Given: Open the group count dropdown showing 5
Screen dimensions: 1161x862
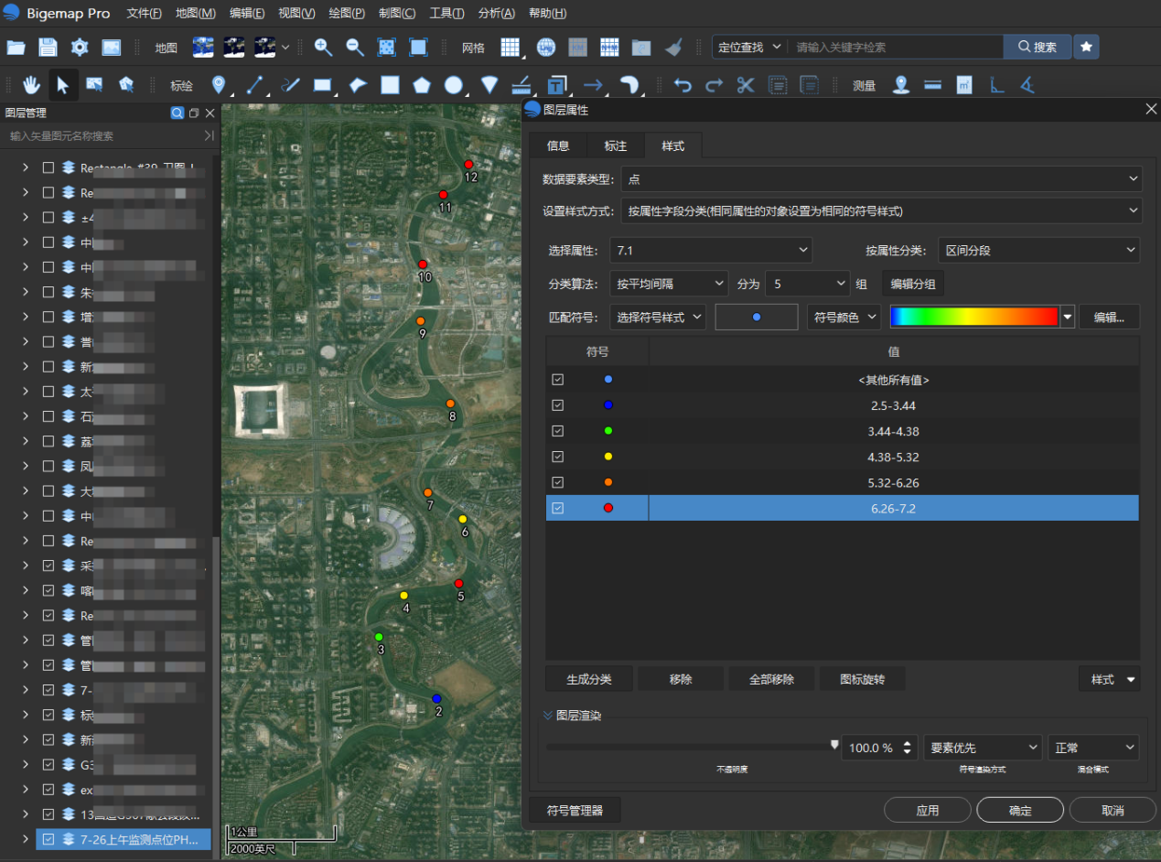Looking at the screenshot, I should [x=808, y=284].
